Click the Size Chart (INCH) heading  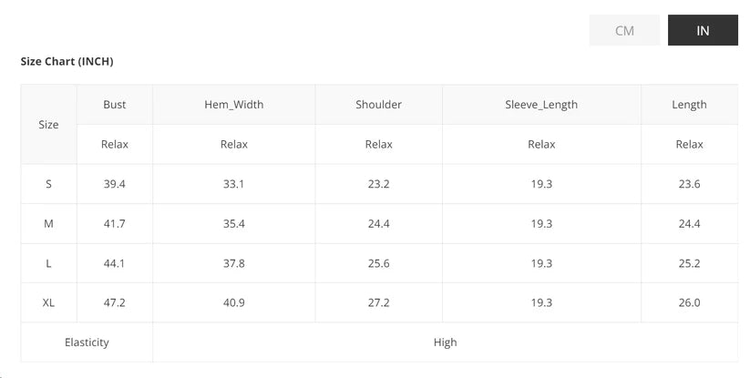tap(67, 61)
